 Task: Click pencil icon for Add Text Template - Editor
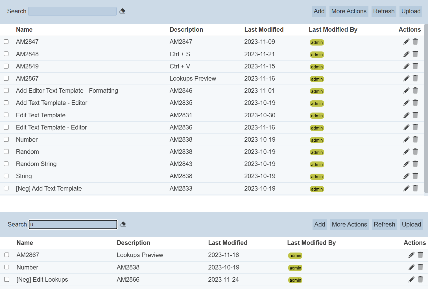[x=406, y=103]
